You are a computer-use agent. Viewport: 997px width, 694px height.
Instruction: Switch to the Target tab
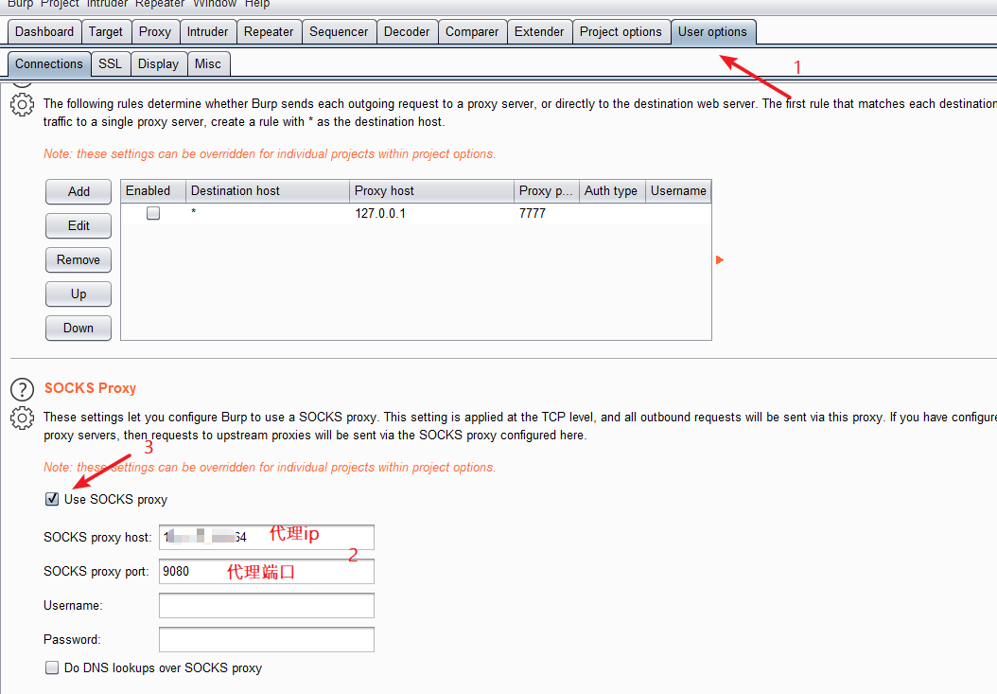pos(106,32)
